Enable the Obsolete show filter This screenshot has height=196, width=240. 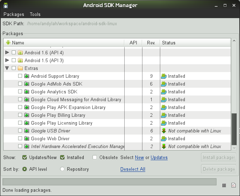click(95, 157)
